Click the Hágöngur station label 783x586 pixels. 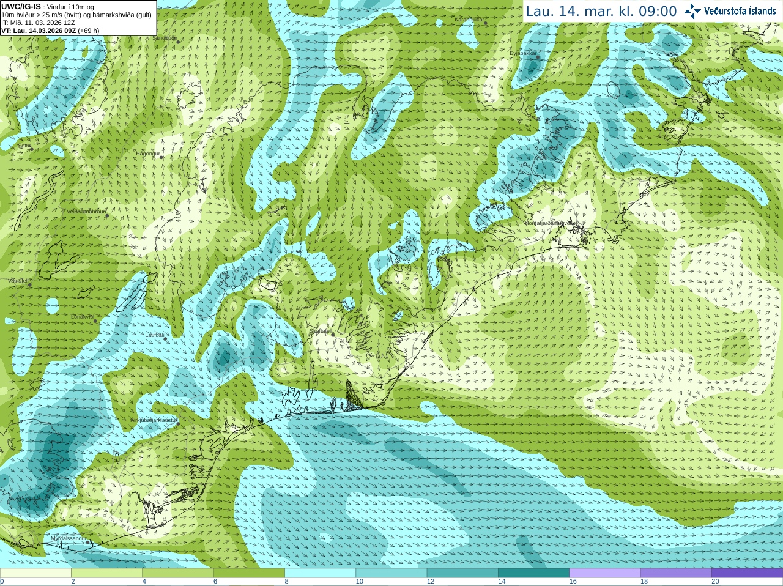pyautogui.click(x=148, y=154)
